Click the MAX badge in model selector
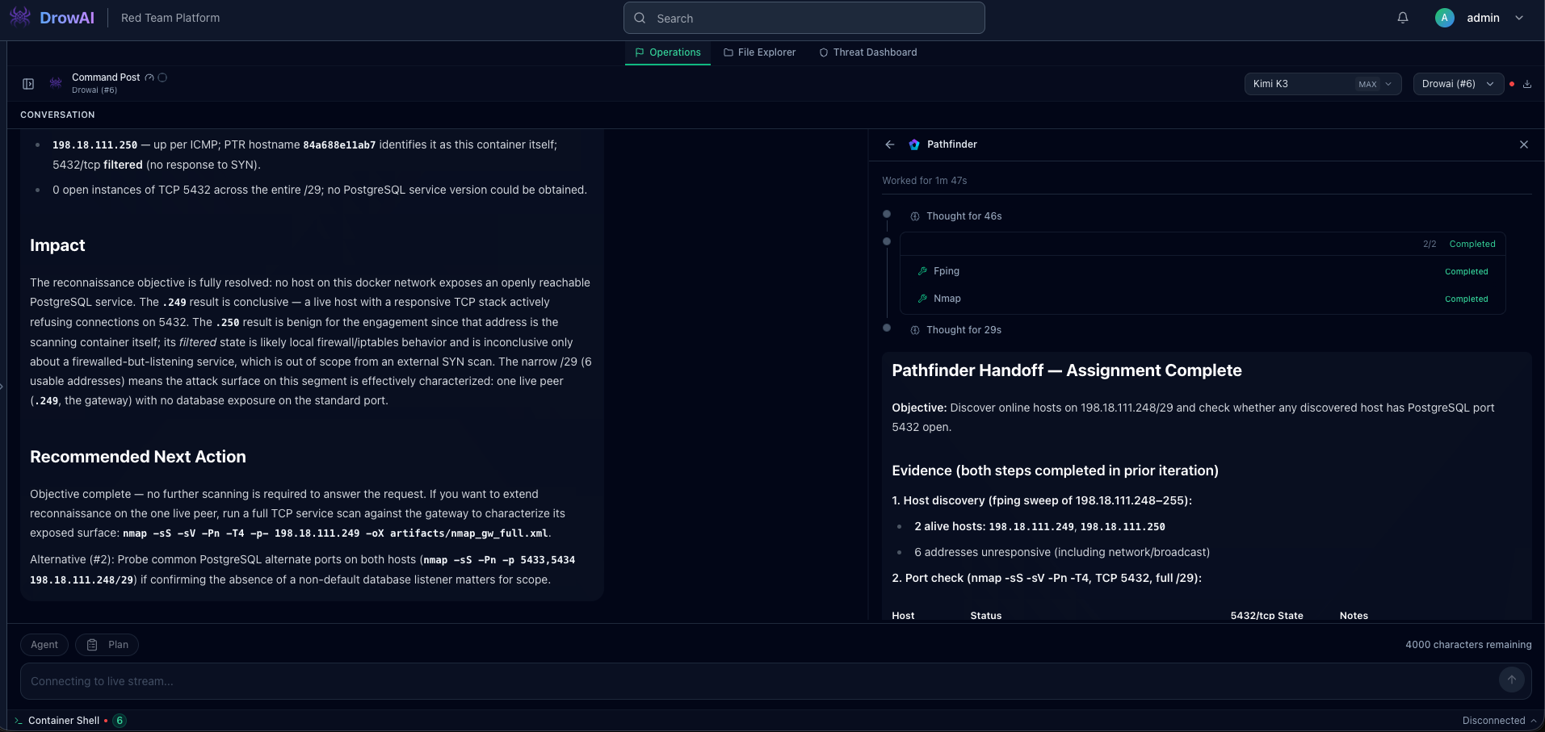 click(x=1367, y=84)
